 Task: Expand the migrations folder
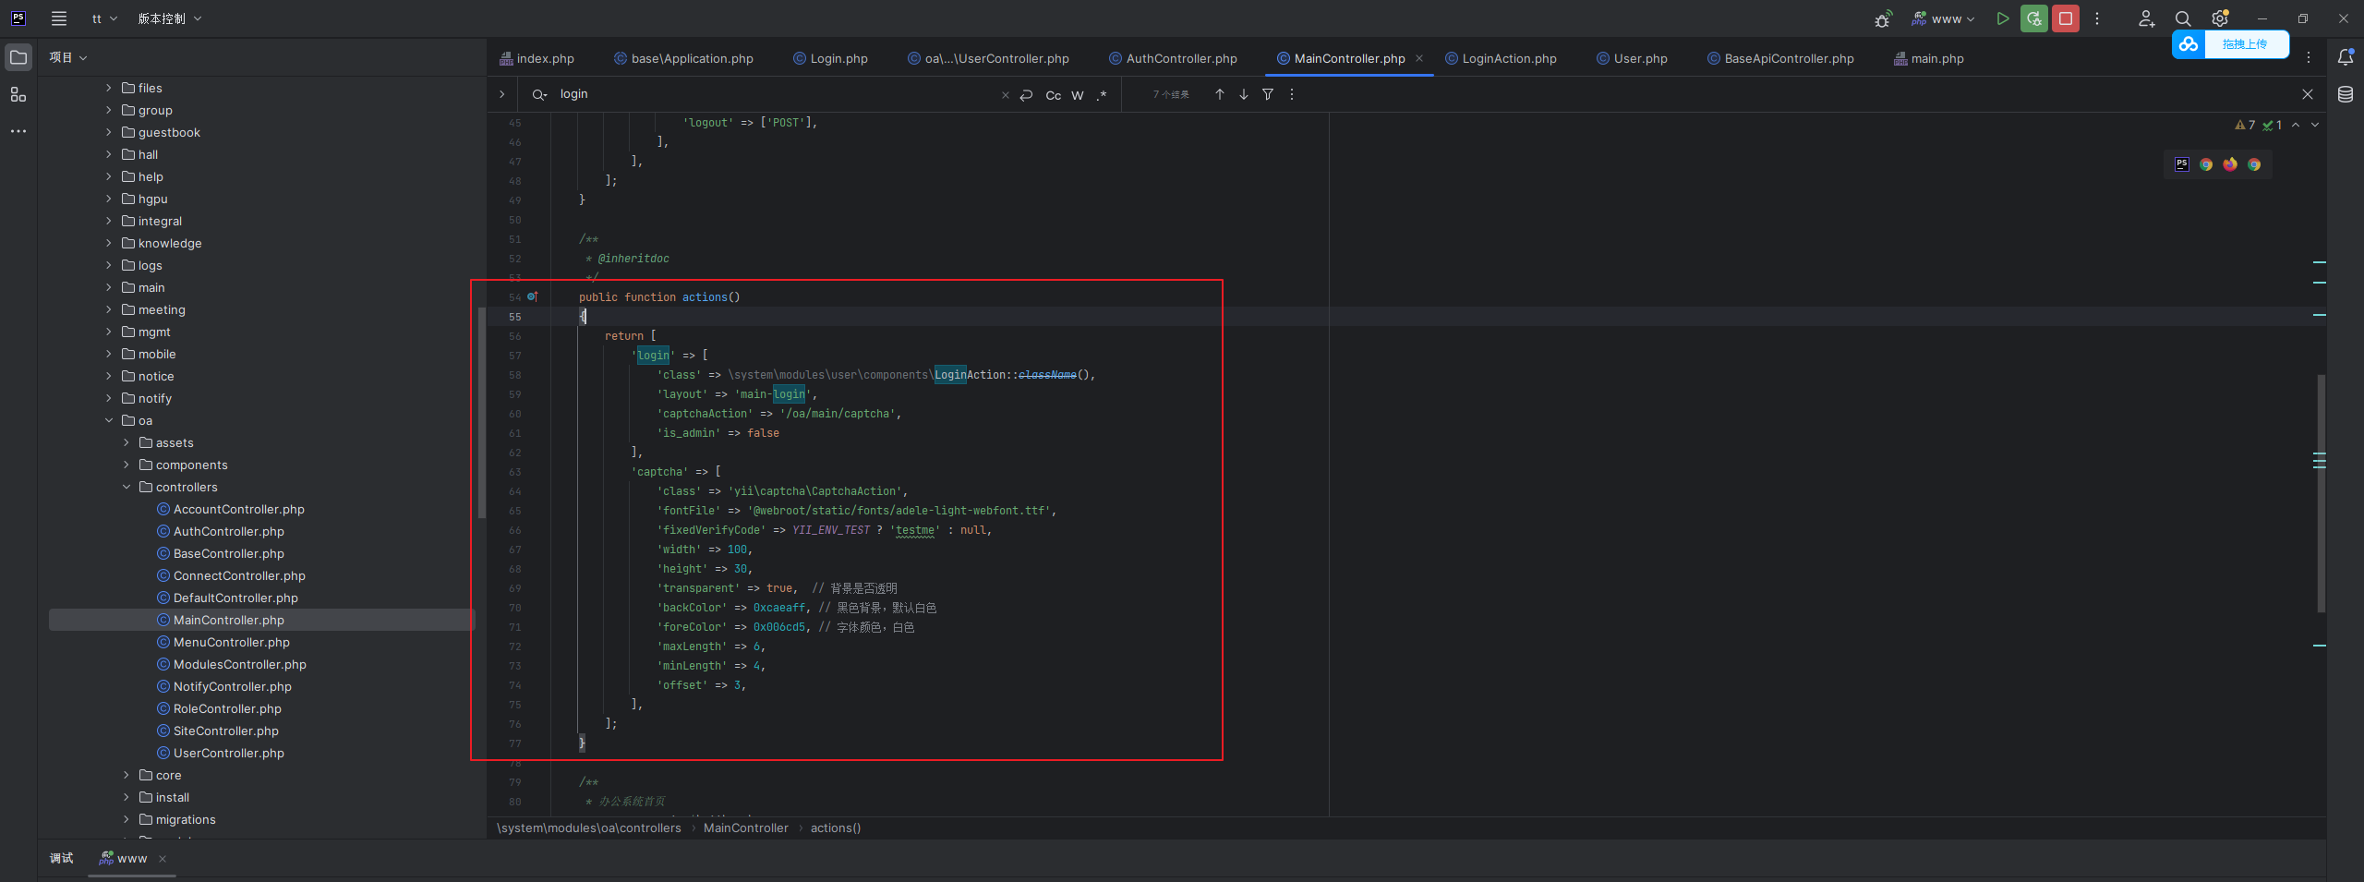(x=127, y=819)
